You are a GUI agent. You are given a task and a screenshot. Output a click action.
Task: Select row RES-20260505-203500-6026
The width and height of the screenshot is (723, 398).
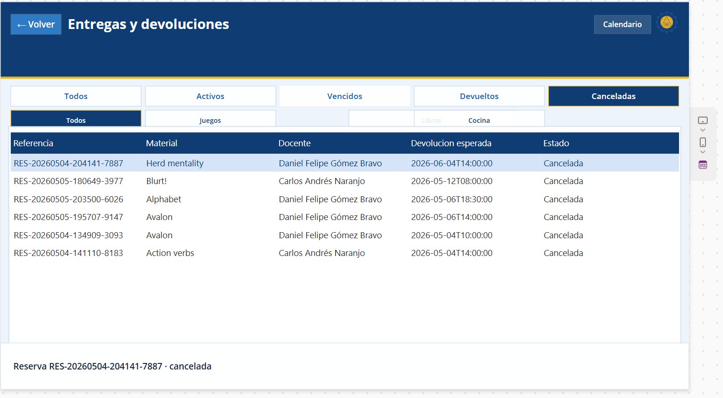tap(345, 199)
